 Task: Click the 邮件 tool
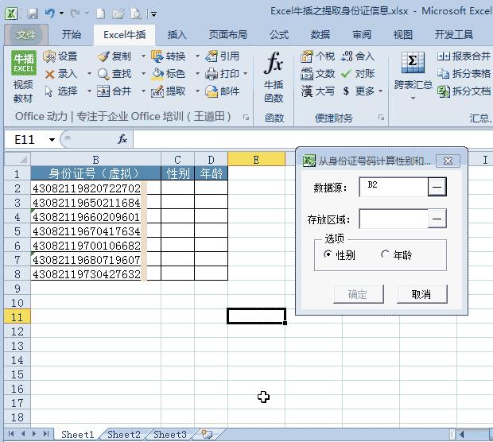coord(223,91)
